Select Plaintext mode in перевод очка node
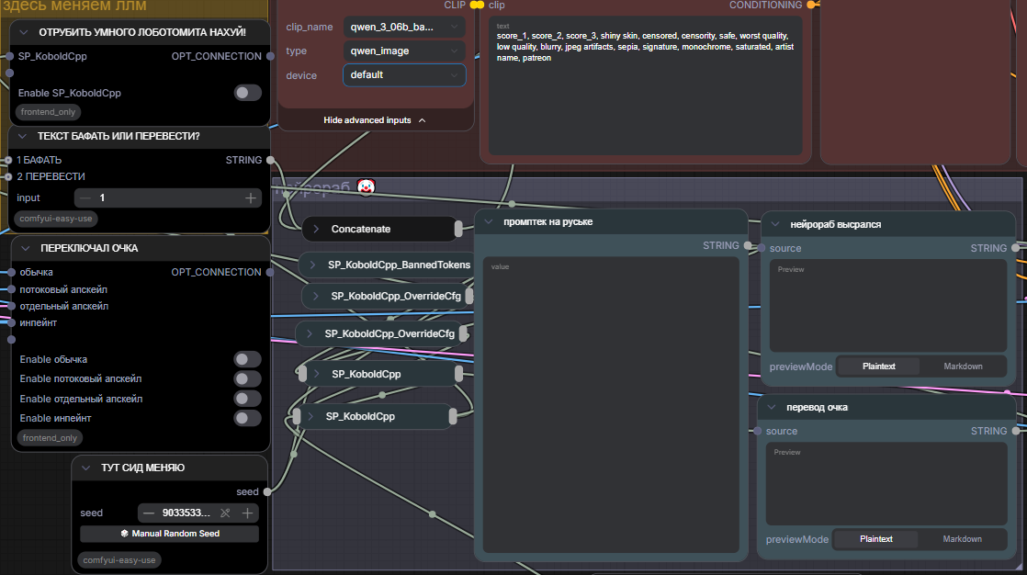This screenshot has width=1027, height=575. (x=875, y=539)
